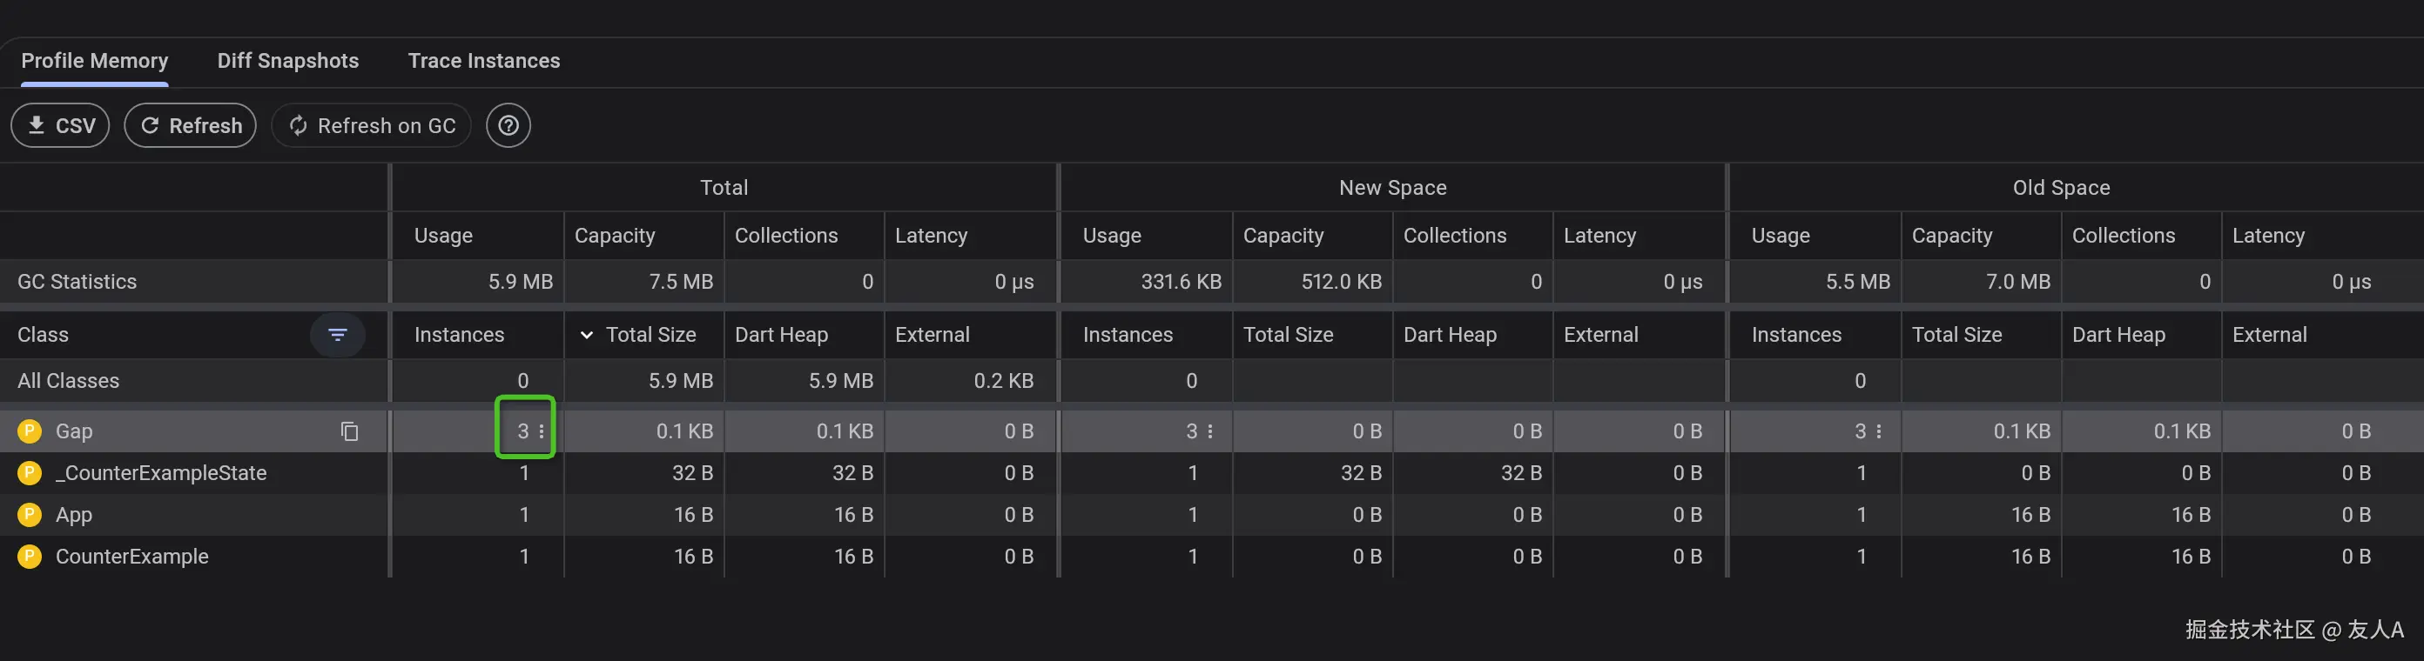Open the Trace Instances tab
Screen dimensions: 2424x661
[484, 61]
